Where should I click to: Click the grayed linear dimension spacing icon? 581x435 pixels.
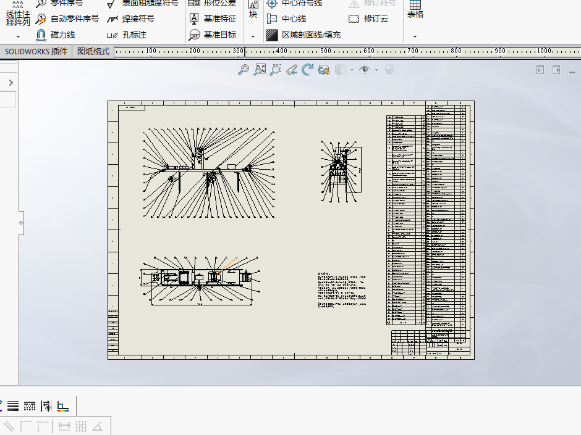click(x=64, y=426)
